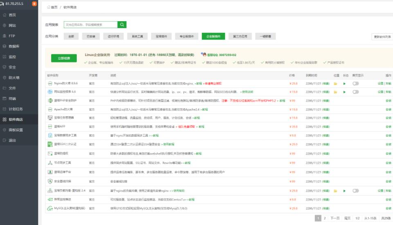Select the 专业版插件 category tab

click(x=187, y=36)
